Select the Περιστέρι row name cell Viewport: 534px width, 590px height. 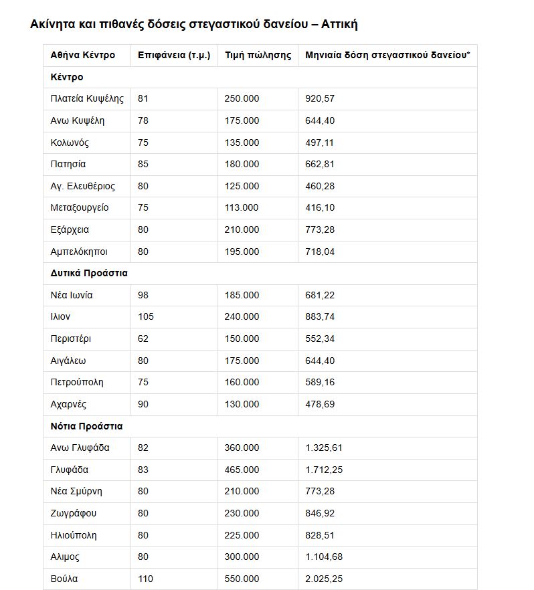[x=72, y=338]
